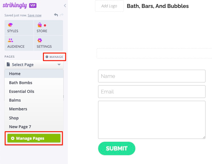The height and width of the screenshot is (164, 212).
Task: Open the Settings gear flower panel
Action: point(48,43)
